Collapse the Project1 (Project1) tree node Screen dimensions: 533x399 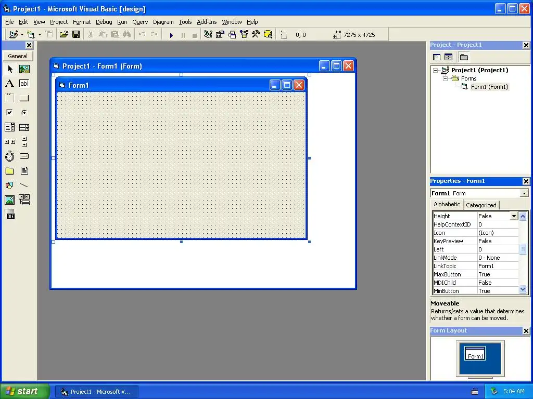tap(436, 70)
